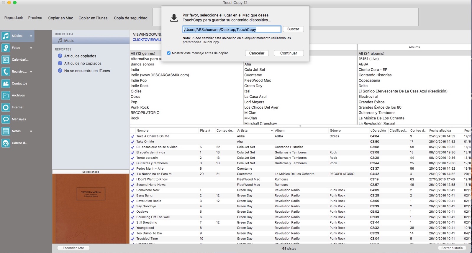Click the Vetusta Morla album artwork
472x253 pixels.
pos(91,209)
